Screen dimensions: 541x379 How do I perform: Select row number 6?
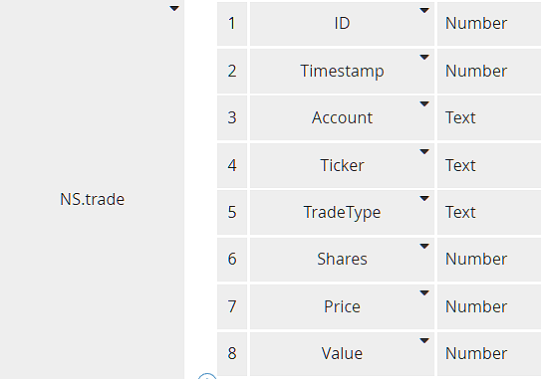coord(232,259)
